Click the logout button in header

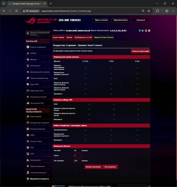coord(101,20)
